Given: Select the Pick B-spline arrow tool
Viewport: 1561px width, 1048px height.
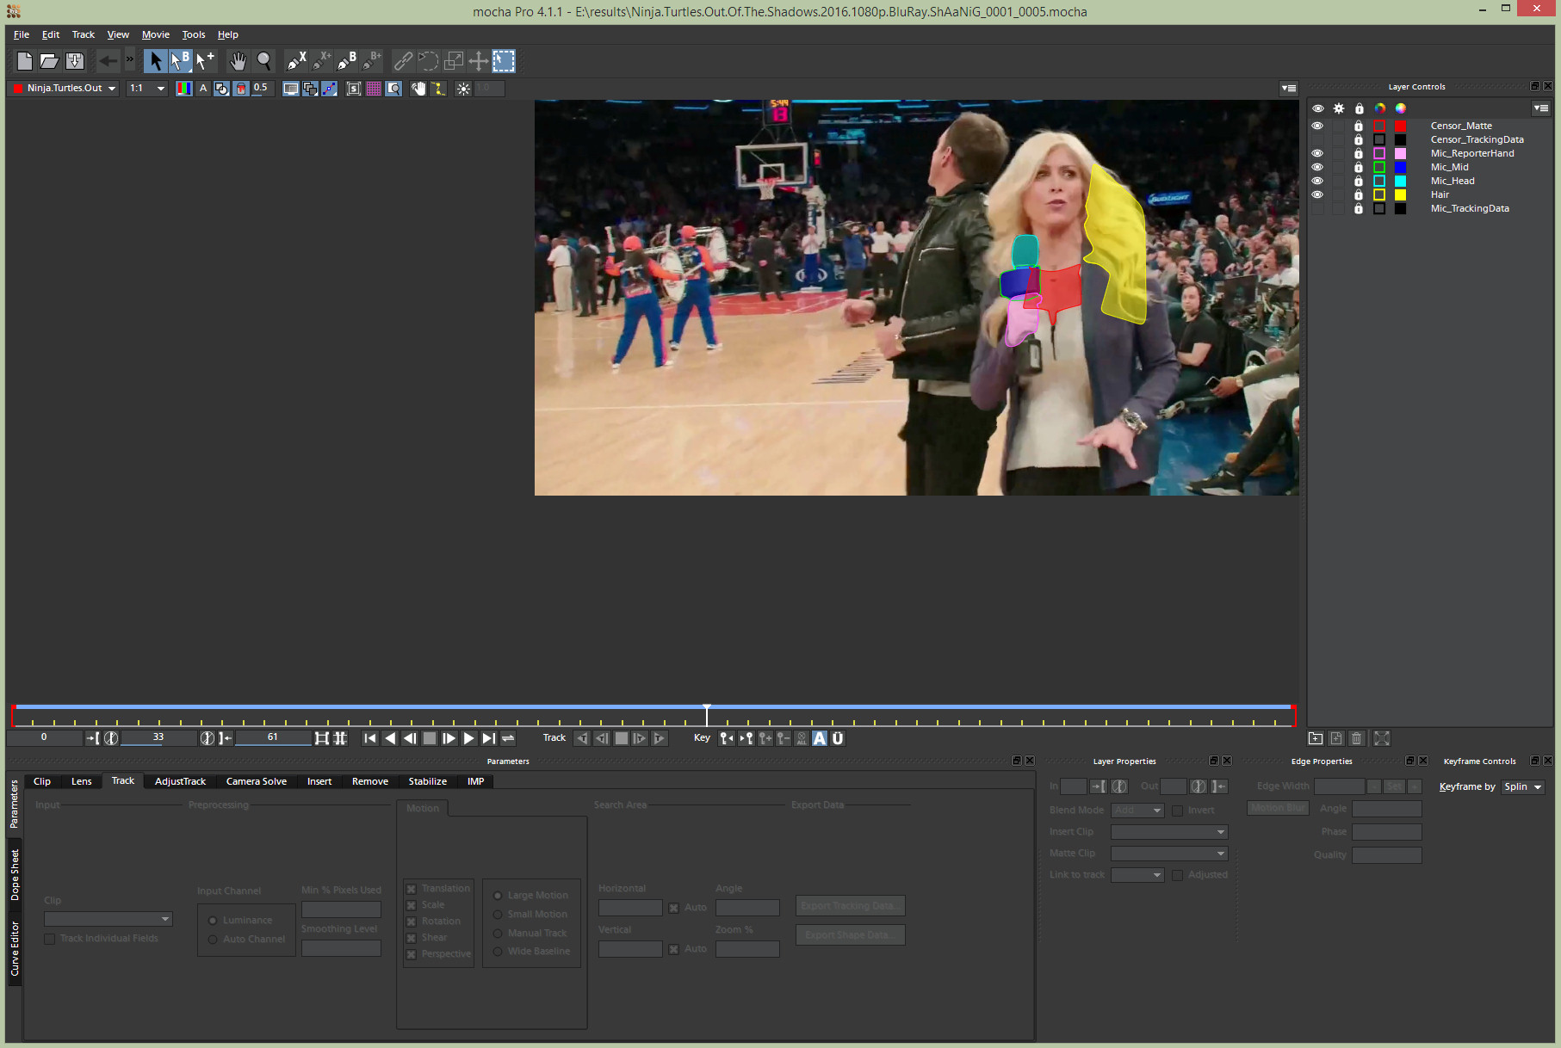Looking at the screenshot, I should click(180, 61).
